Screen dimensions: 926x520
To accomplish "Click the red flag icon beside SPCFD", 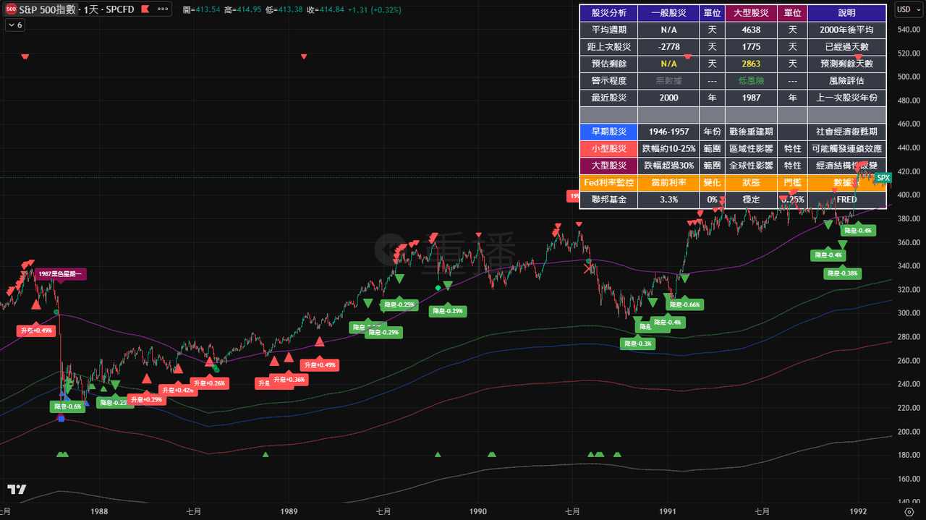I will click(145, 9).
